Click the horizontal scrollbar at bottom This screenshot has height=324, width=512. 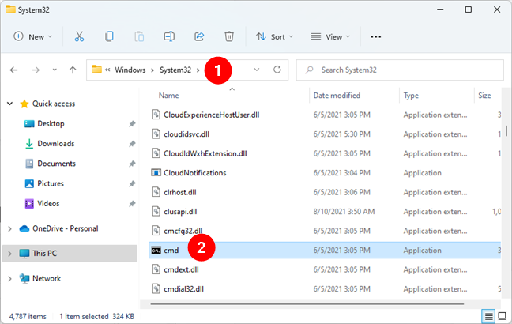[307, 304]
